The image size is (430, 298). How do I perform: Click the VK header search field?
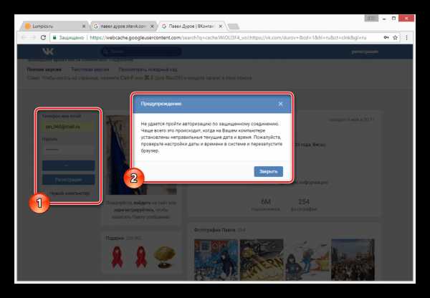[141, 52]
